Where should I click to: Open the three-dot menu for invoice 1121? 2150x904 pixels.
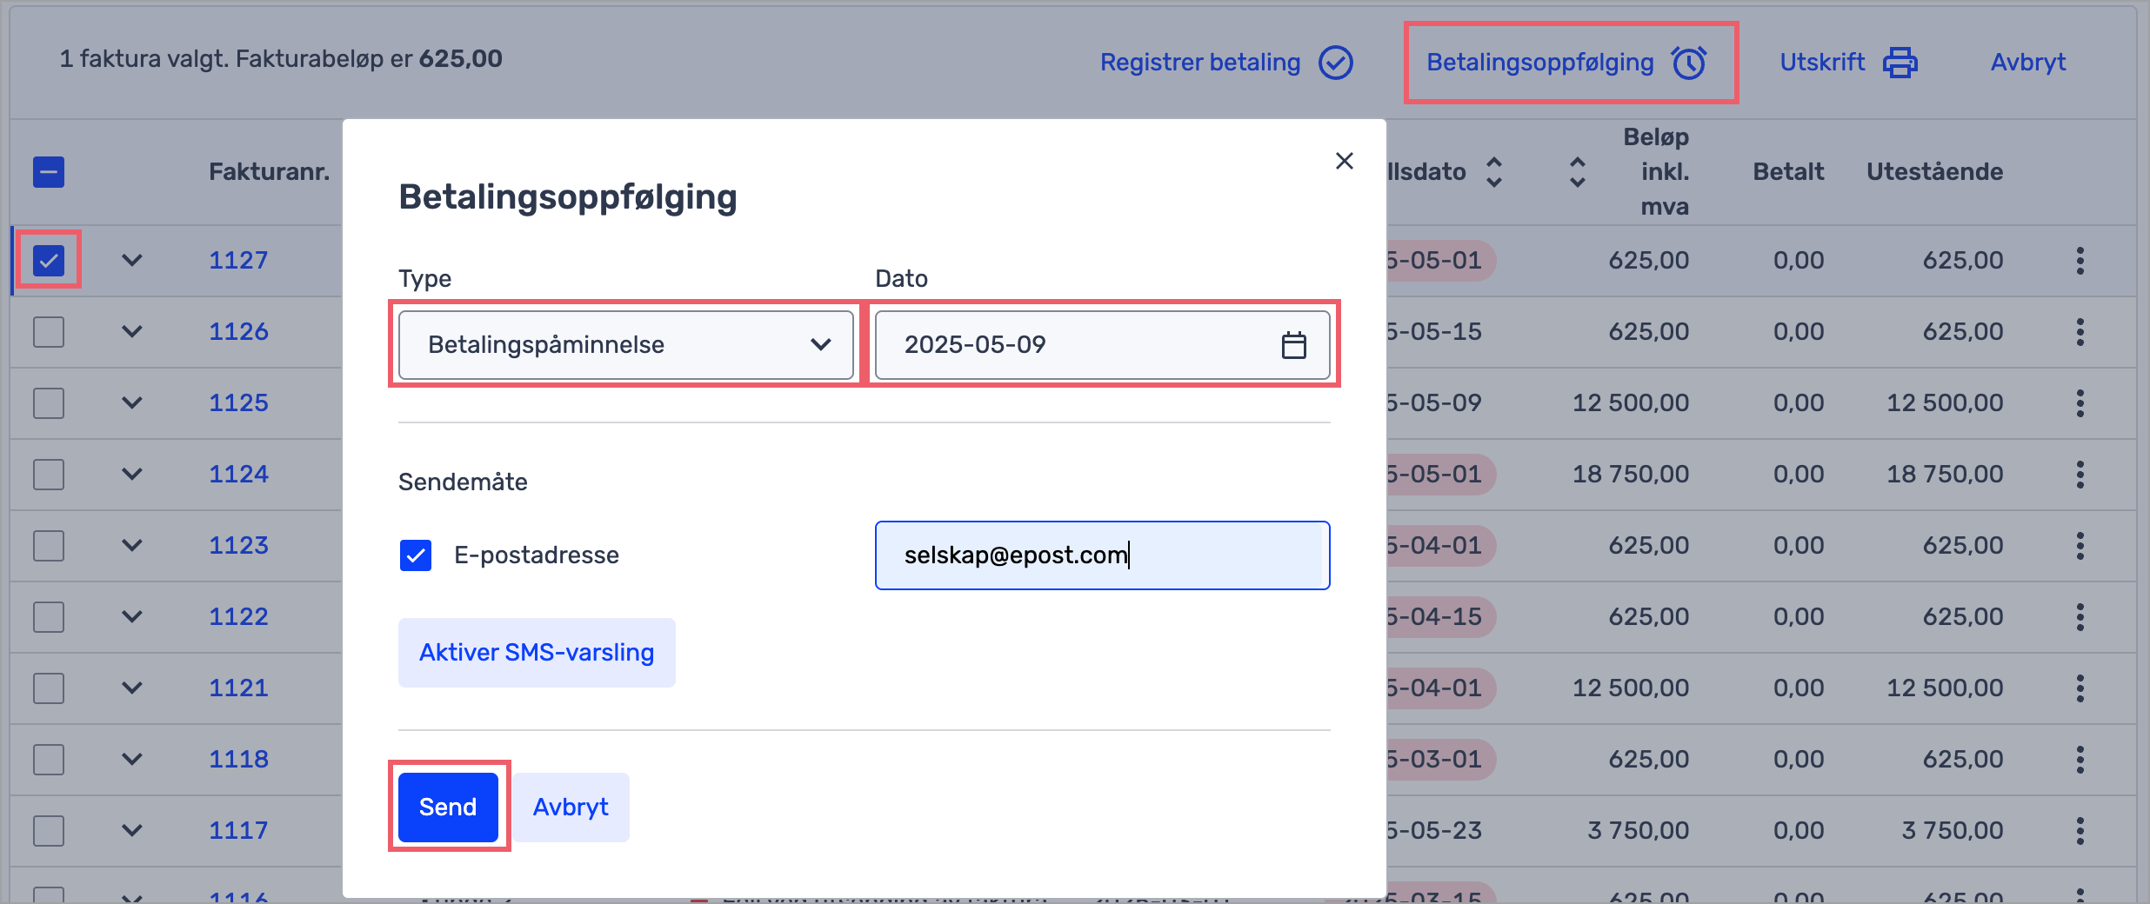(2080, 688)
